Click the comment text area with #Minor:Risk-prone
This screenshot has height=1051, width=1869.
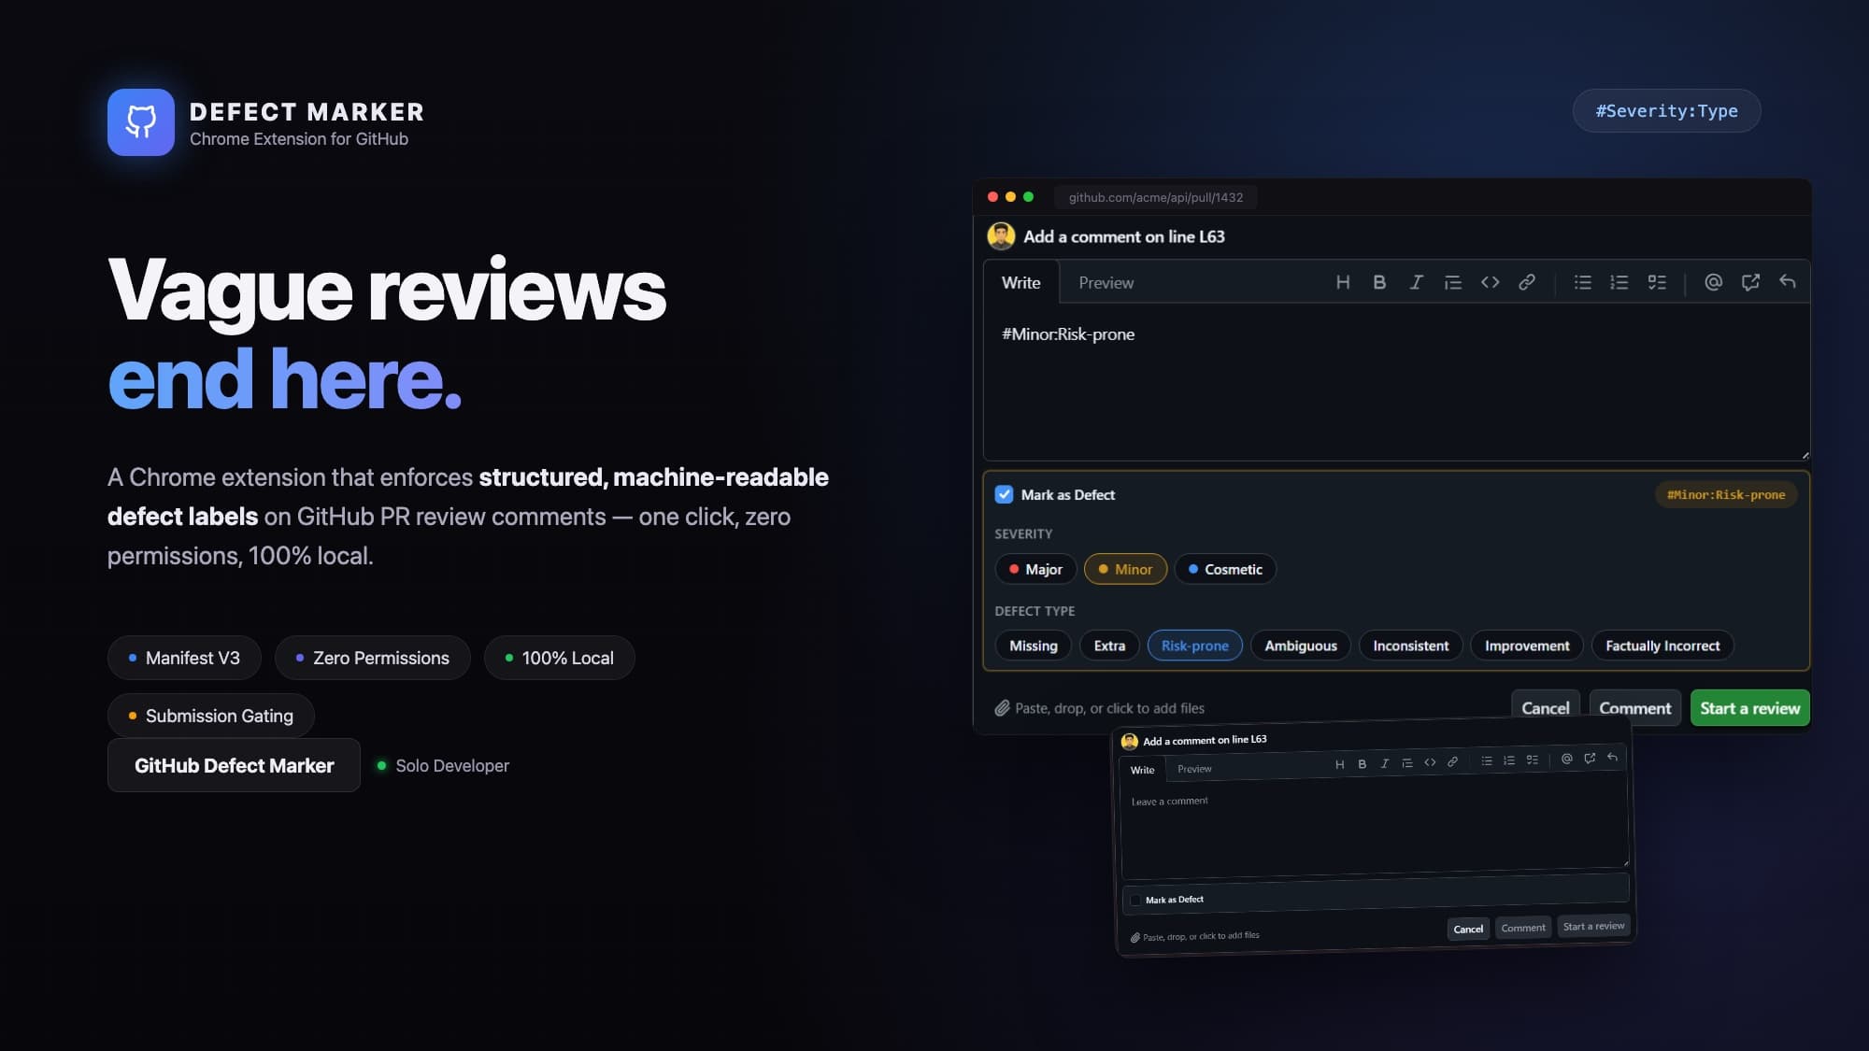pos(1397,381)
